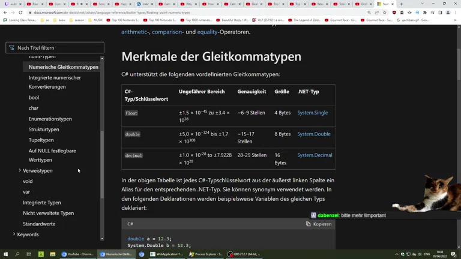Open the void sidebar entry
The height and width of the screenshot is (259, 461).
[x=28, y=181]
